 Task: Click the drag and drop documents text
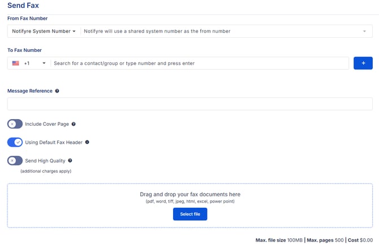tap(190, 194)
